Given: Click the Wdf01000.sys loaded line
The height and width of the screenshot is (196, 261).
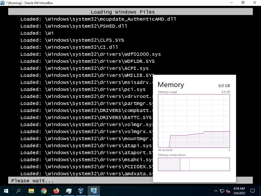Looking at the screenshot, I should pos(90,54).
